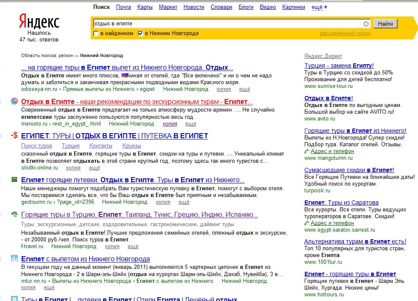
Task: Open the "ЕГИПЕТ: ТУРЫ | ОТДЫХ В ЕГИПТЕ" result
Action: (114, 136)
